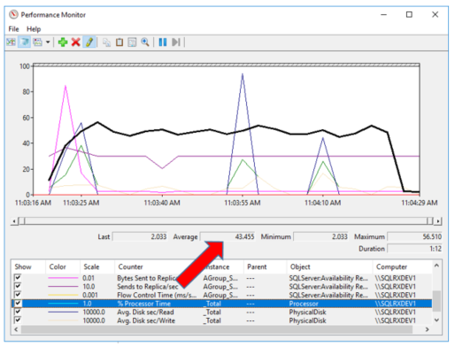
Task: Click the View Current Activity icon
Action: pyautogui.click(x=12, y=42)
